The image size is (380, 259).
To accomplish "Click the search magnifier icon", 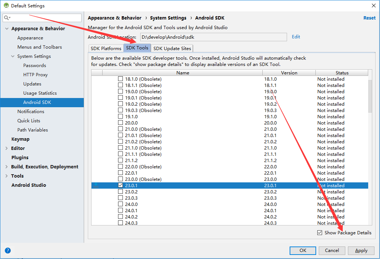I will click(x=7, y=18).
